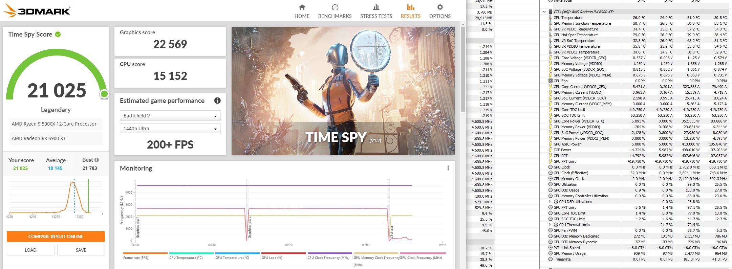Image resolution: width=732 pixels, height=269 pixels.
Task: Click the green dot on the score gauge
Action: (104, 94)
